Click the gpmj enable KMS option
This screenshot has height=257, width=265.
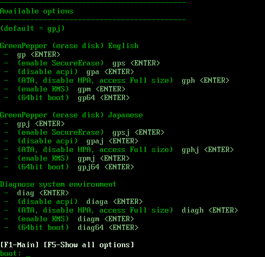point(67,159)
